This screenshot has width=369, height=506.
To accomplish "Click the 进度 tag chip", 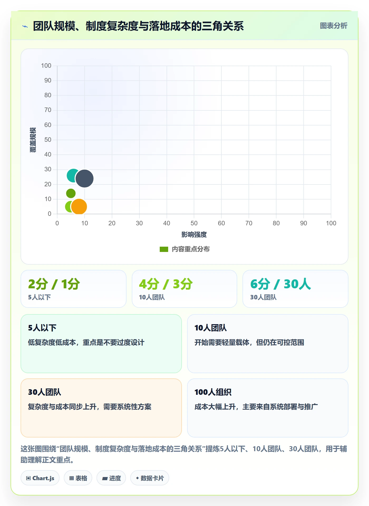I will click(111, 478).
